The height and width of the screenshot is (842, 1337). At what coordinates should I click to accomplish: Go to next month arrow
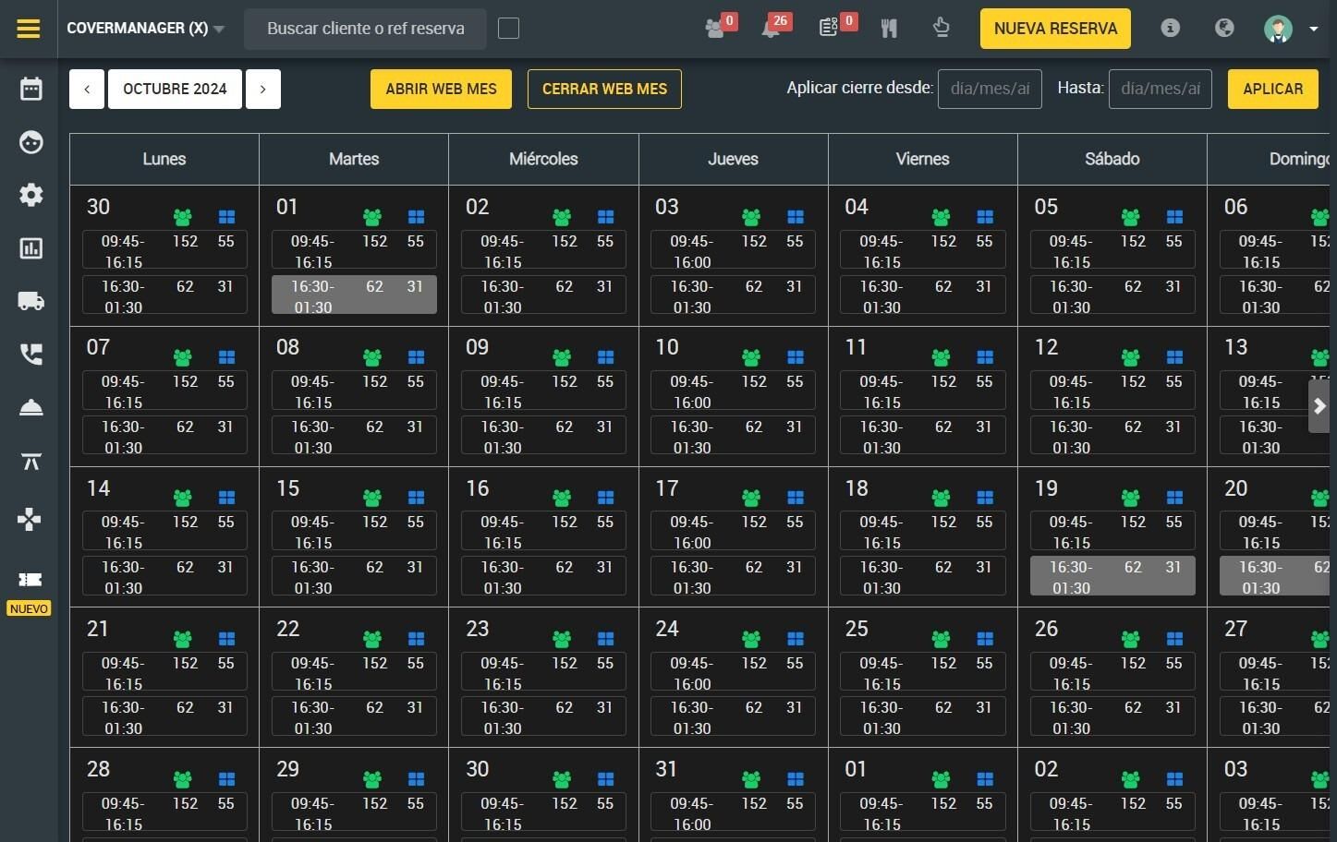(263, 90)
